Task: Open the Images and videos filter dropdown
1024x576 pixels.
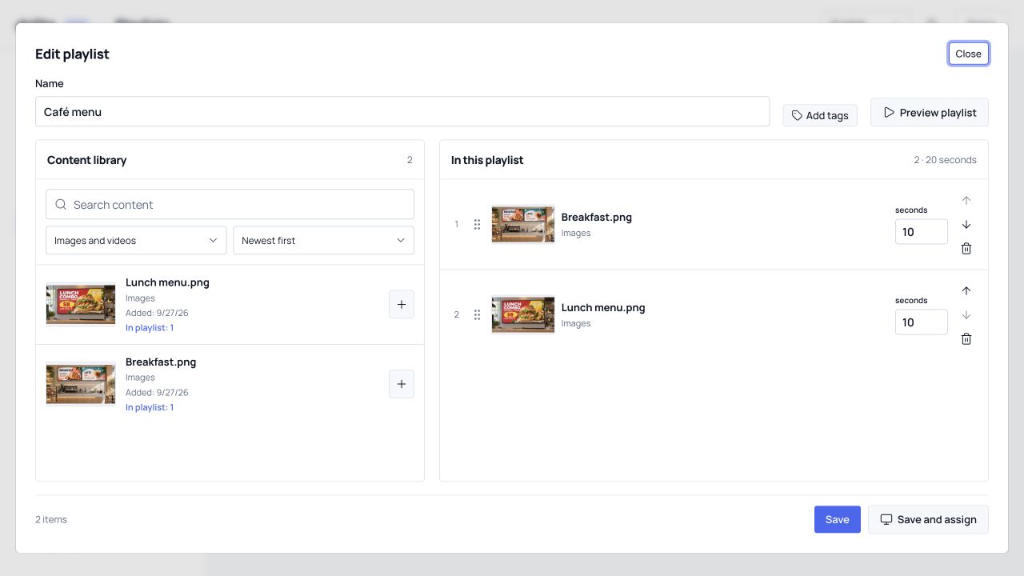Action: point(136,241)
